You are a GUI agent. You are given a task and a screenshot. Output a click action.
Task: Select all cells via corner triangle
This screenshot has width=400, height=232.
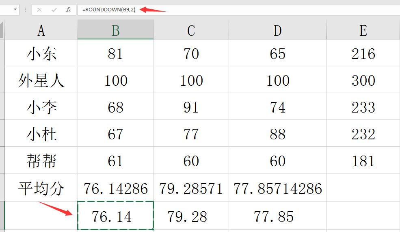click(x=2, y=30)
